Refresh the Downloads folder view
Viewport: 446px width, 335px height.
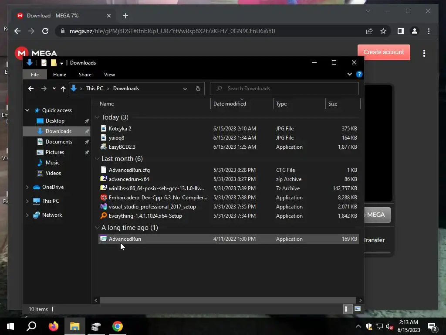pyautogui.click(x=198, y=89)
